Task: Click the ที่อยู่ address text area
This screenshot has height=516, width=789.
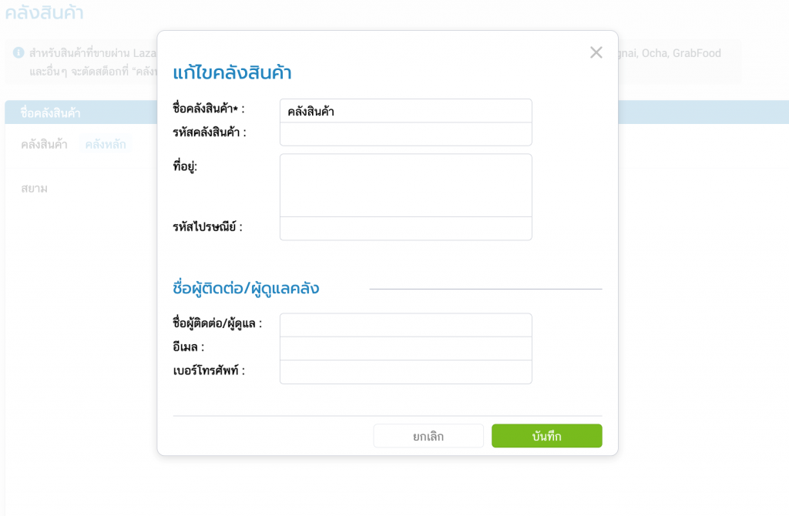Action: [x=405, y=185]
